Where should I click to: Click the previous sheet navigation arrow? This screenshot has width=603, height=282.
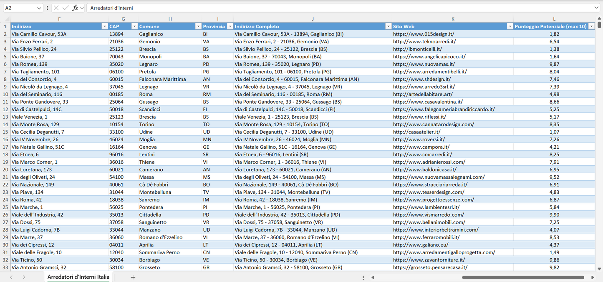coord(11,277)
